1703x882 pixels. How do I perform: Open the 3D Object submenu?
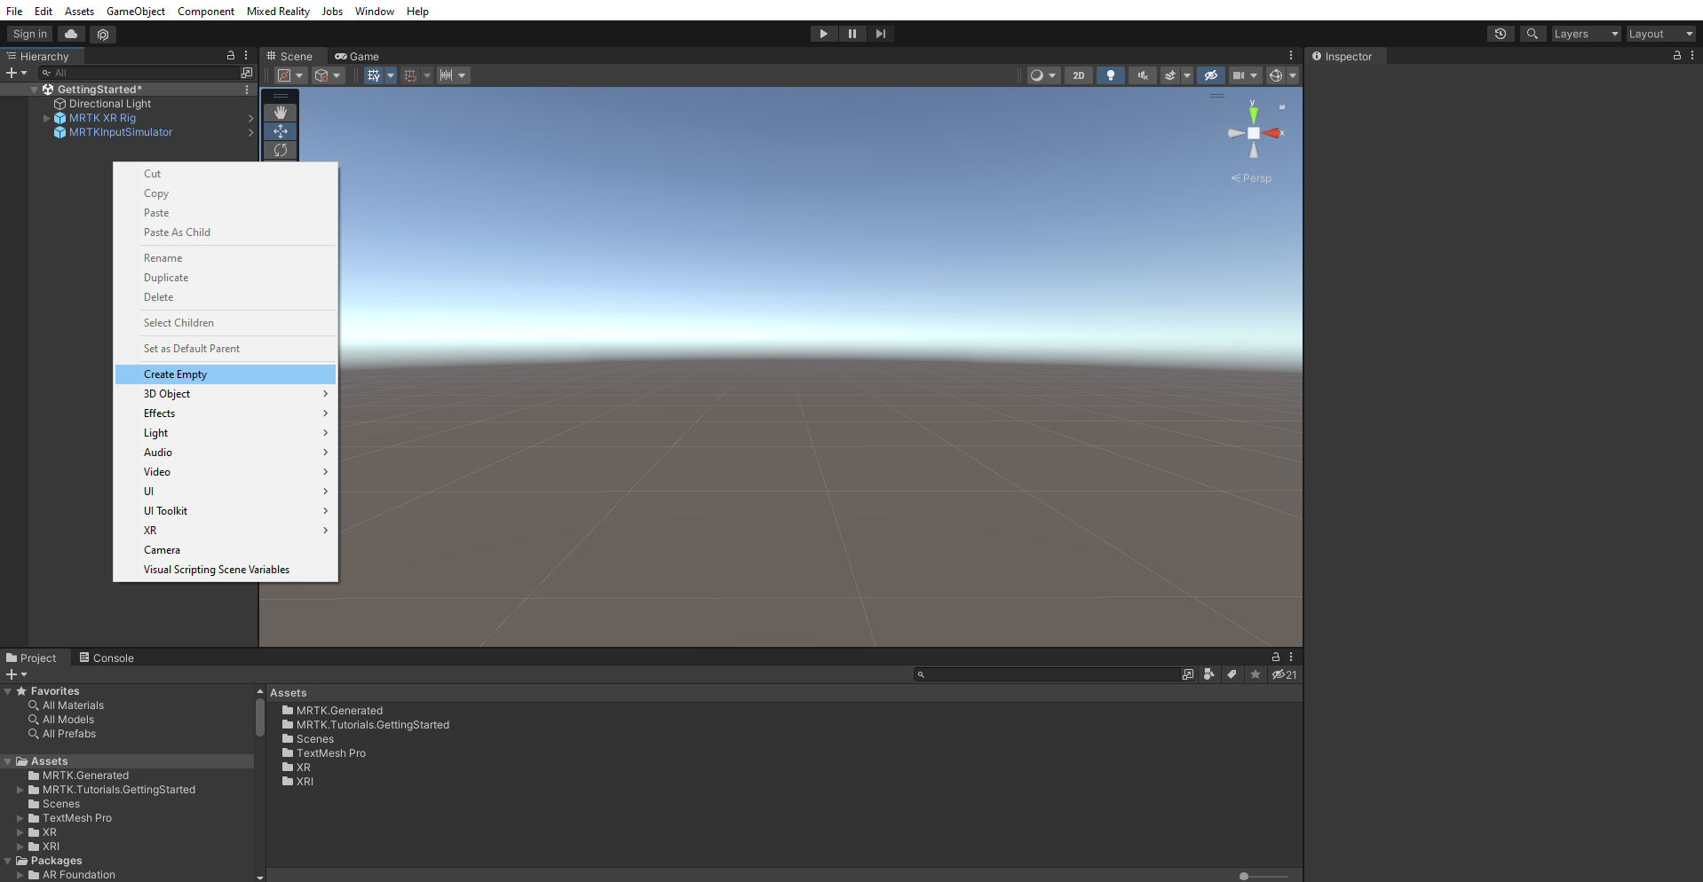[226, 394]
